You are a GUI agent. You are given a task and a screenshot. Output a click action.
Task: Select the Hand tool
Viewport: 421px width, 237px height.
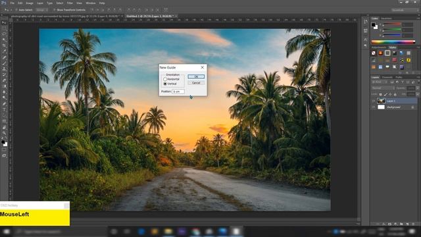(4, 127)
